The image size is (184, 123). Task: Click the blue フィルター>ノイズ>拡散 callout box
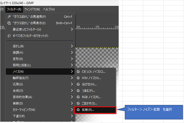tap(153, 112)
